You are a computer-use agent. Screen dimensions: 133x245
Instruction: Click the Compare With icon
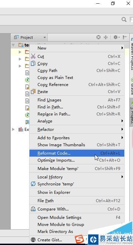pyautogui.click(x=33, y=209)
